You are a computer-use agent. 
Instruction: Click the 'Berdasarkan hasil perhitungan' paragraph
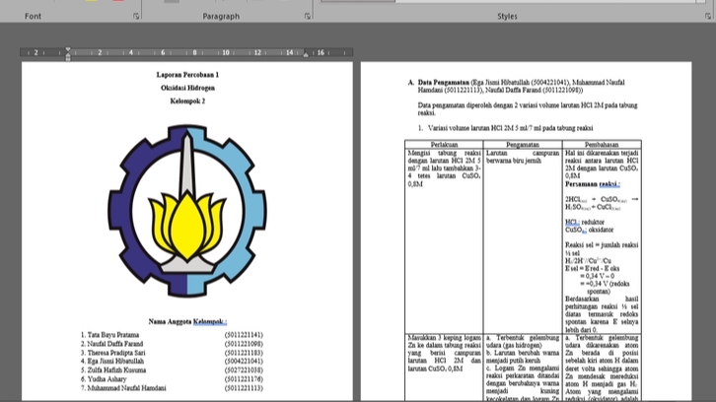pyautogui.click(x=602, y=314)
